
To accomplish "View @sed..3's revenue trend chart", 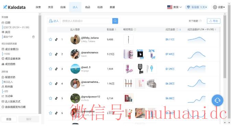I will click(196, 69).
